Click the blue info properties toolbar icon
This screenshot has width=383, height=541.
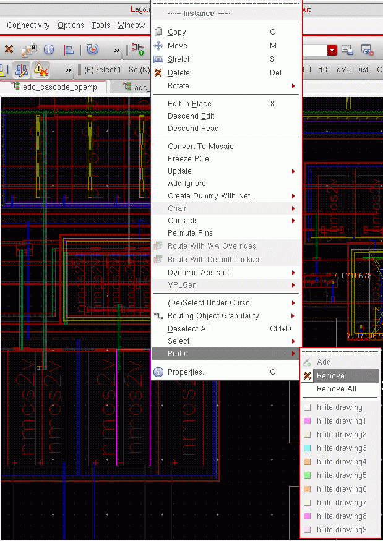click(48, 50)
